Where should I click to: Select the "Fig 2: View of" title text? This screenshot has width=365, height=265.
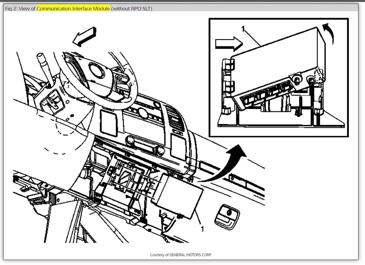point(20,9)
